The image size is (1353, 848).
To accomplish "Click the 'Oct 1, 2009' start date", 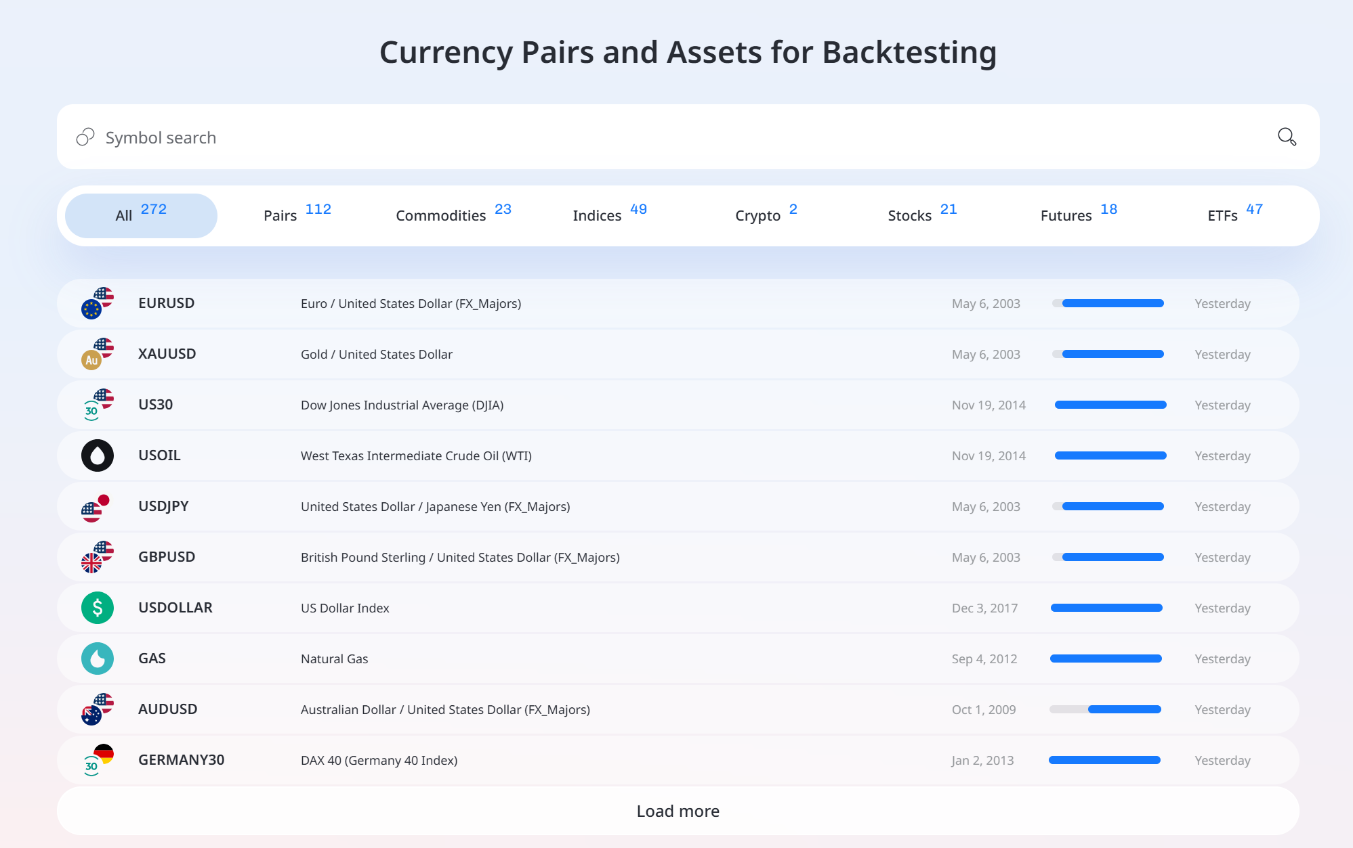I will 984,709.
